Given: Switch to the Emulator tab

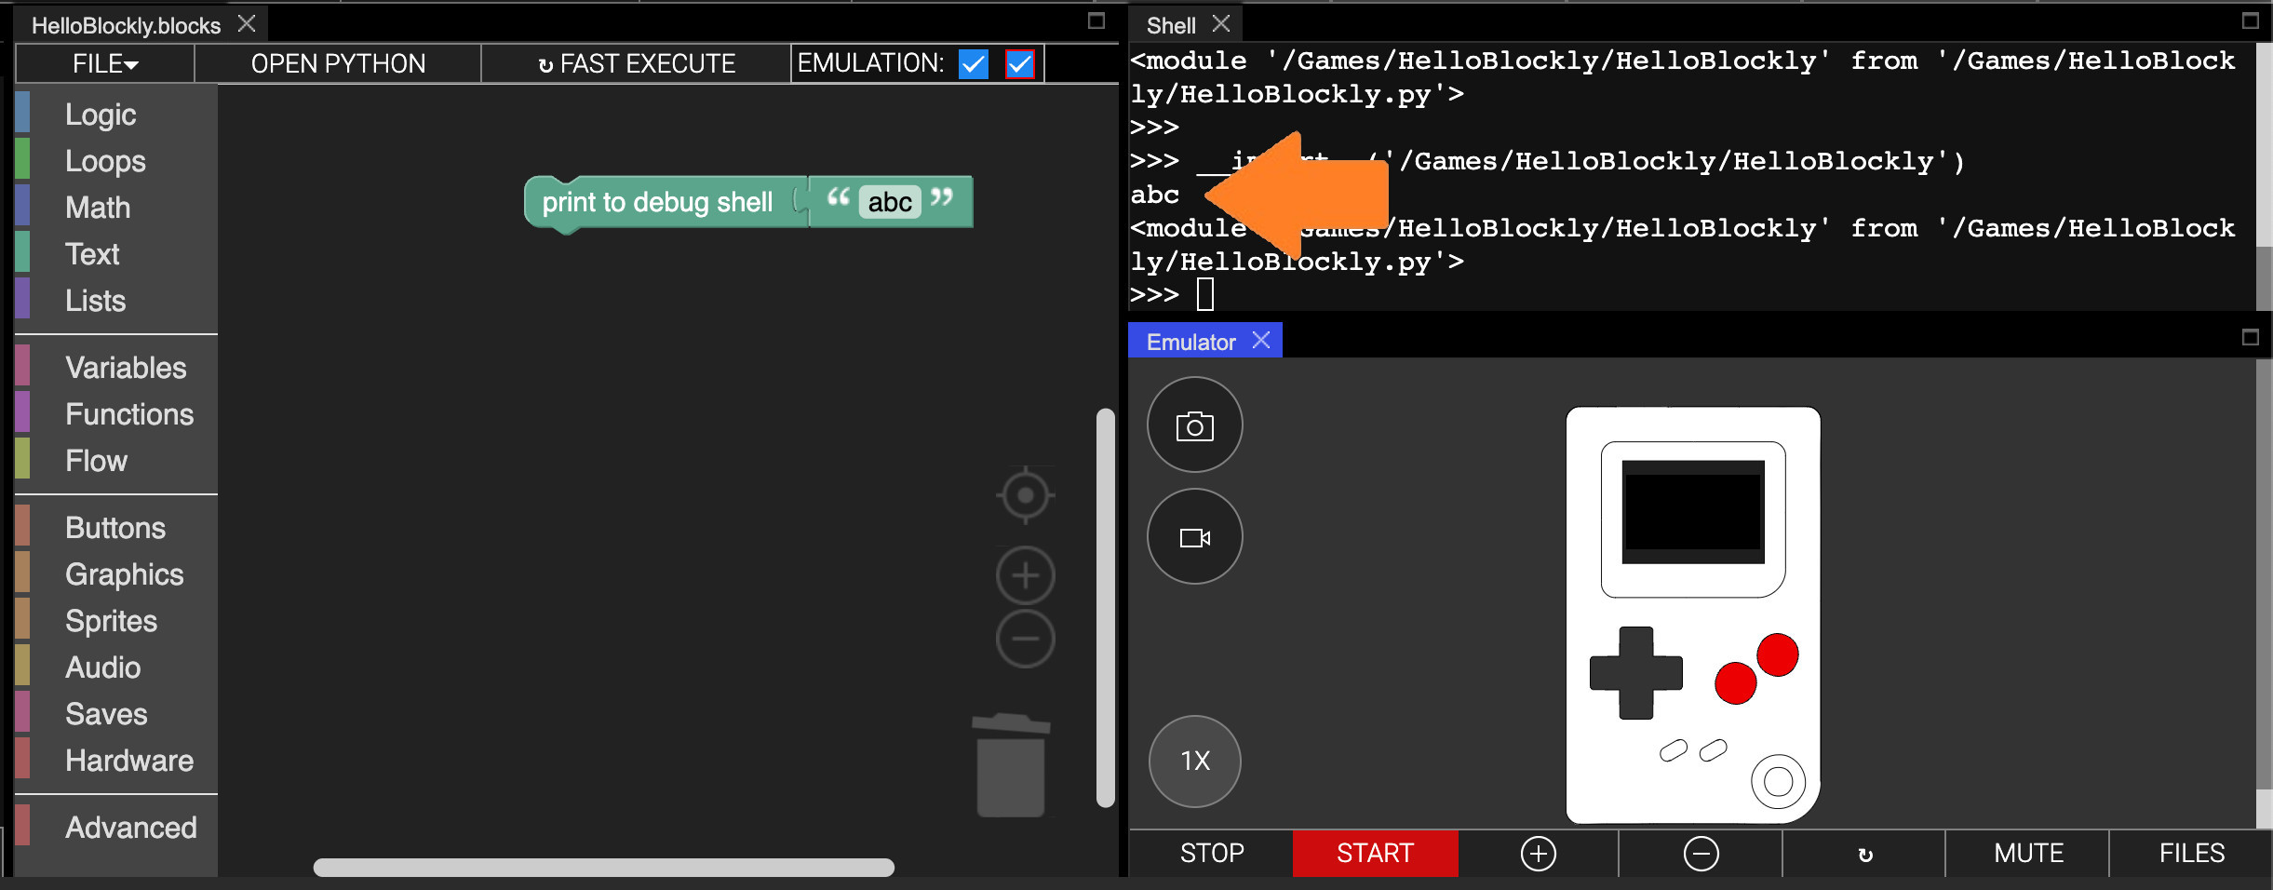Looking at the screenshot, I should [x=1190, y=342].
